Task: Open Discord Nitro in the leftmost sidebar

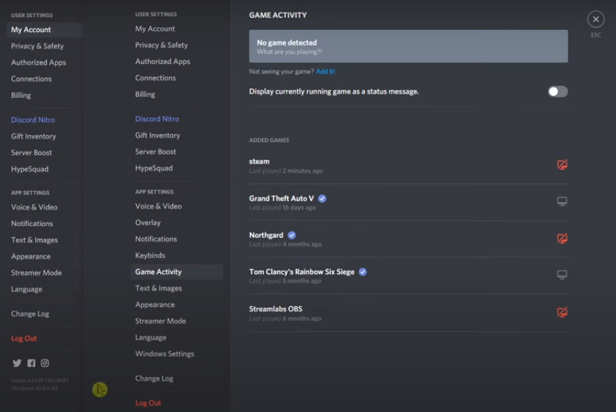Action: pyautogui.click(x=33, y=120)
